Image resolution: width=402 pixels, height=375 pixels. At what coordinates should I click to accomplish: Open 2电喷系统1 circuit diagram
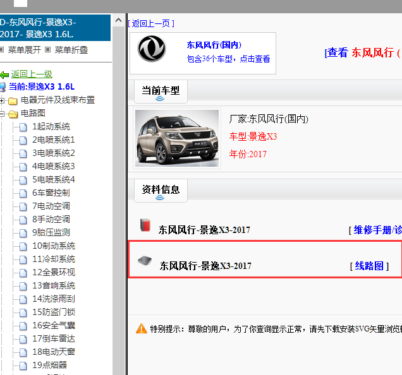click(x=53, y=140)
